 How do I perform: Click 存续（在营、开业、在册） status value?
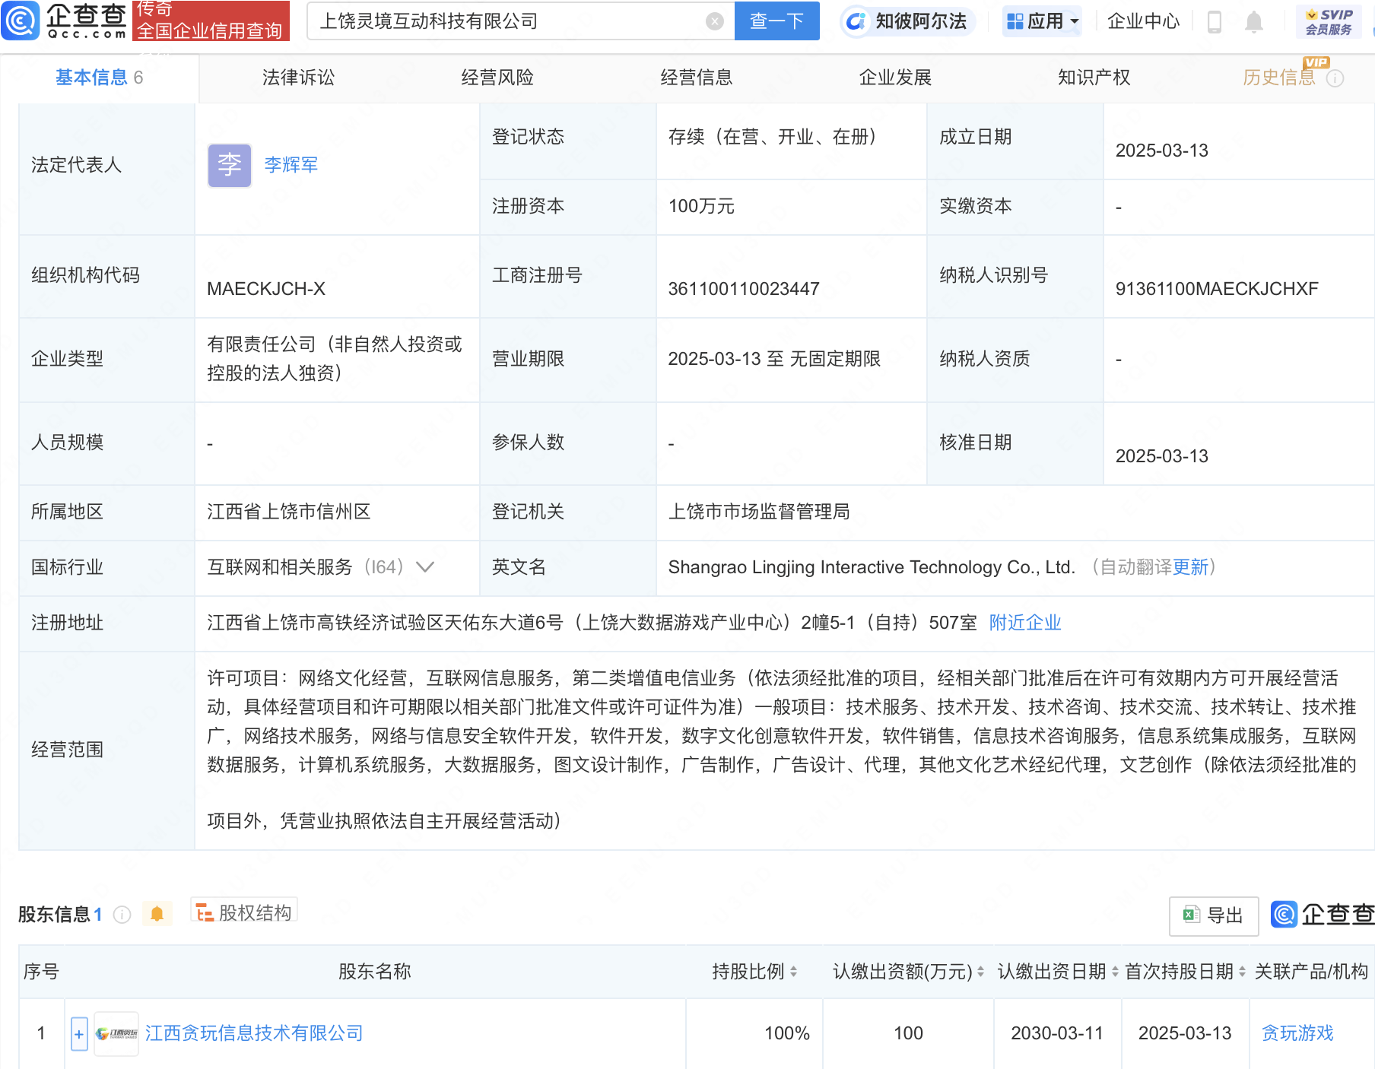pyautogui.click(x=777, y=137)
